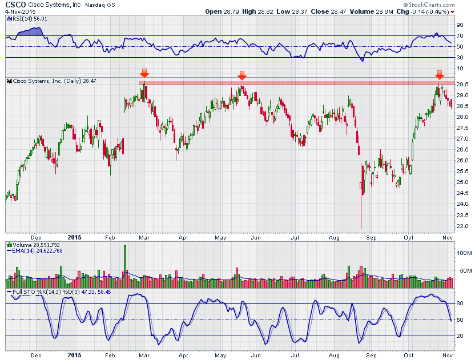
Task: Click the 27.0 price axis label
Action: tap(462, 138)
